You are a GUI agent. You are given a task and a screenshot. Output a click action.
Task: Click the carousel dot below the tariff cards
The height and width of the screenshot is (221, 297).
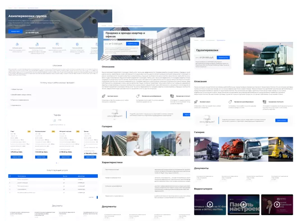pos(57,162)
